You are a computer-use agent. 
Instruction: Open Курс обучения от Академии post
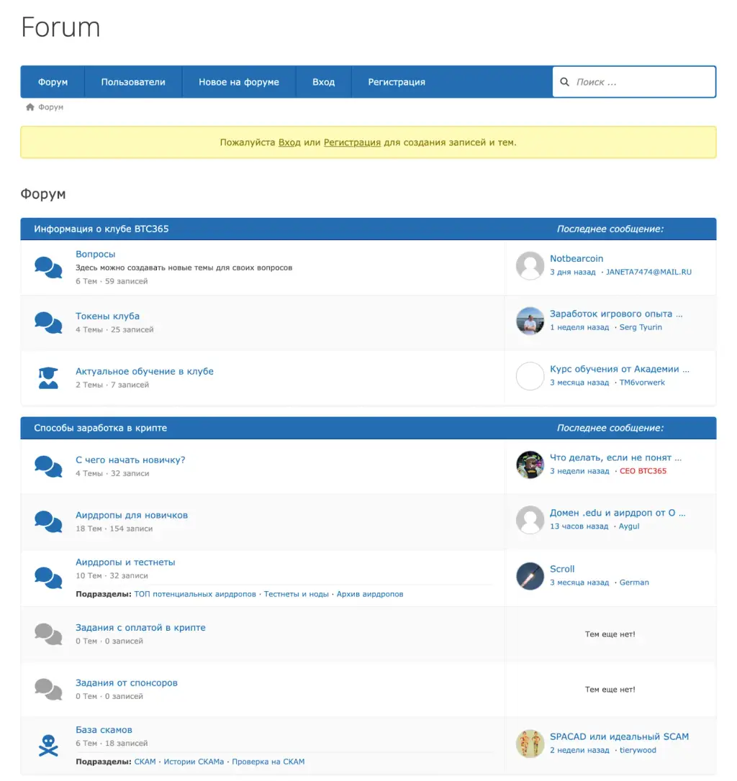click(619, 369)
